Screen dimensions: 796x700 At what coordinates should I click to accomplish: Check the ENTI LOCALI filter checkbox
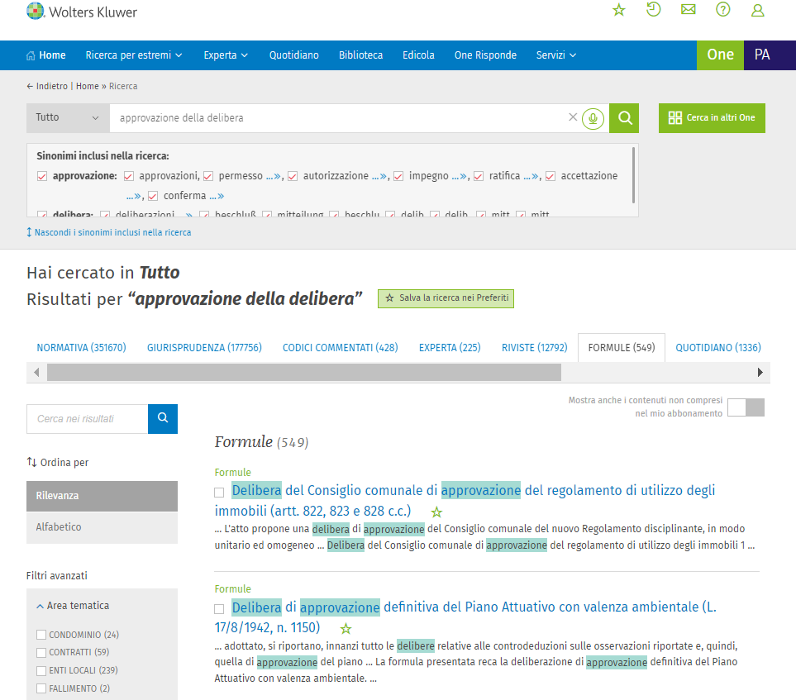[x=41, y=670]
